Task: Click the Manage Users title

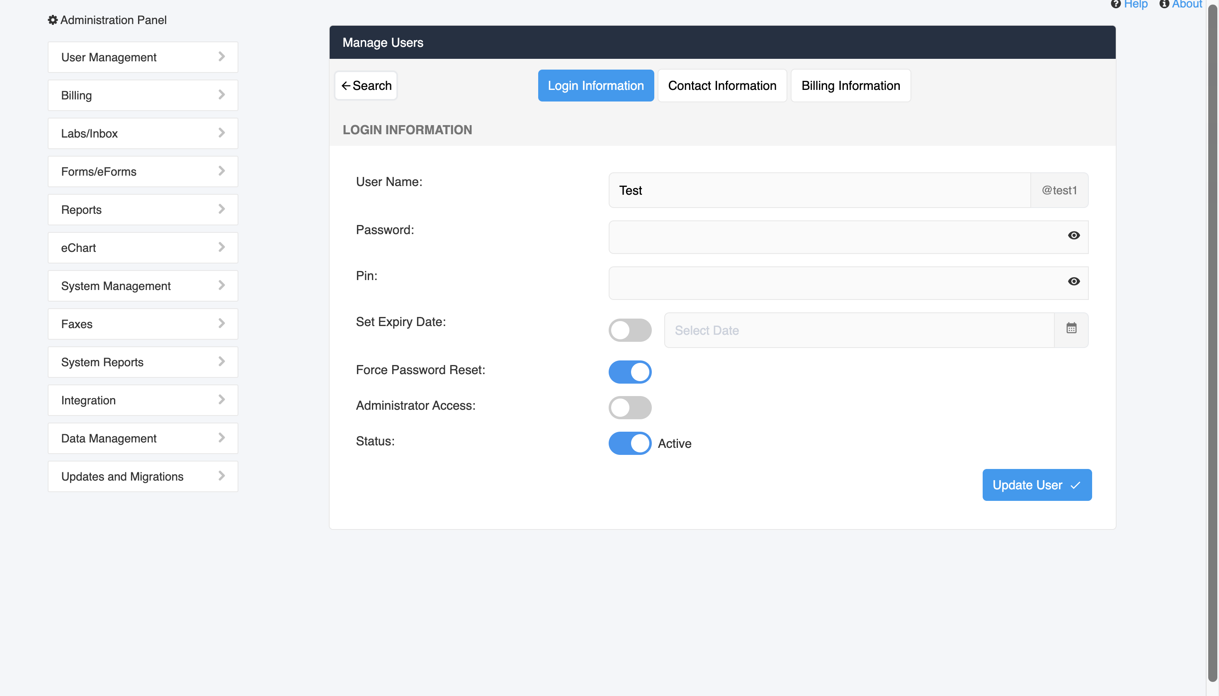Action: pyautogui.click(x=383, y=43)
